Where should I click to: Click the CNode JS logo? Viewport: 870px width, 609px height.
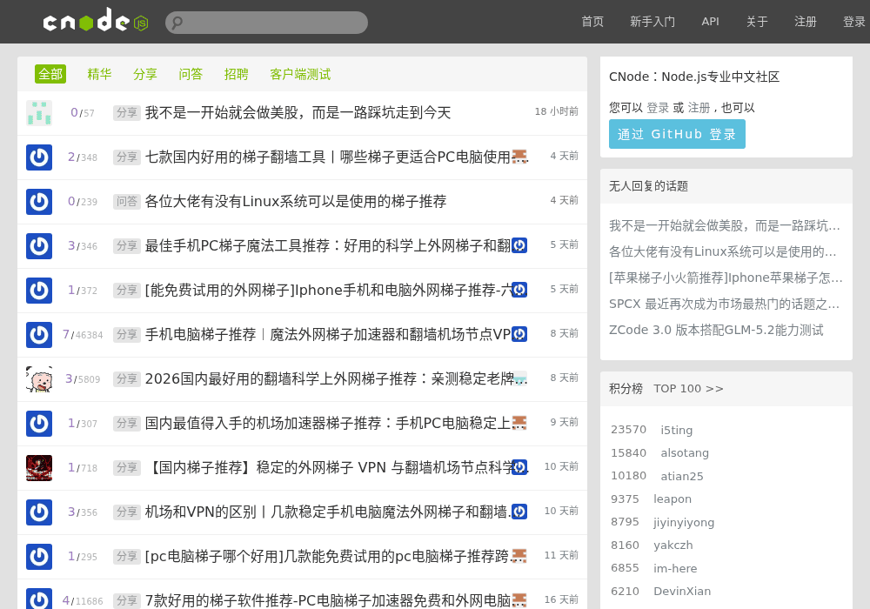pos(96,21)
